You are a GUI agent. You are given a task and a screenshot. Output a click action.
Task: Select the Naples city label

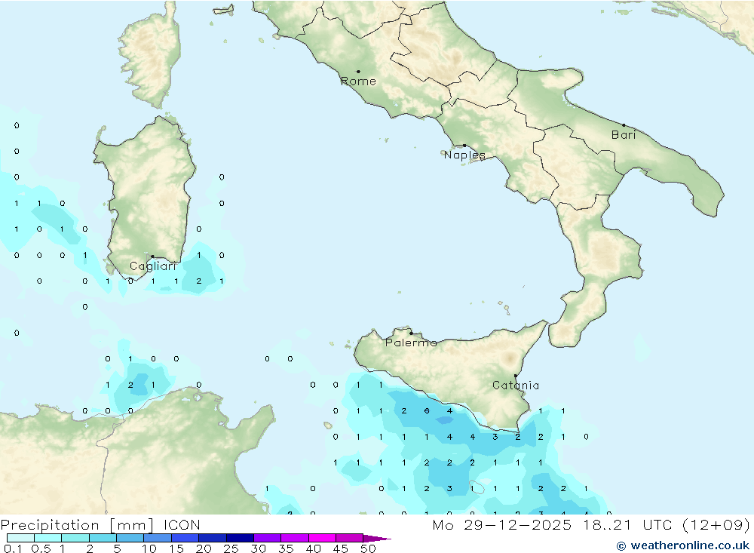(464, 155)
